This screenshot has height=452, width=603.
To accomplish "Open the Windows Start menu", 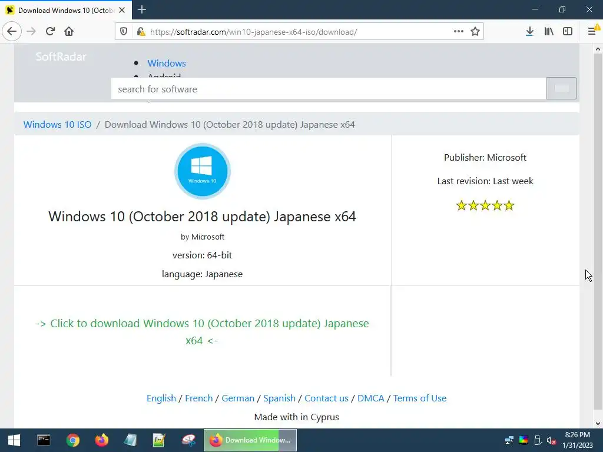I will click(14, 440).
